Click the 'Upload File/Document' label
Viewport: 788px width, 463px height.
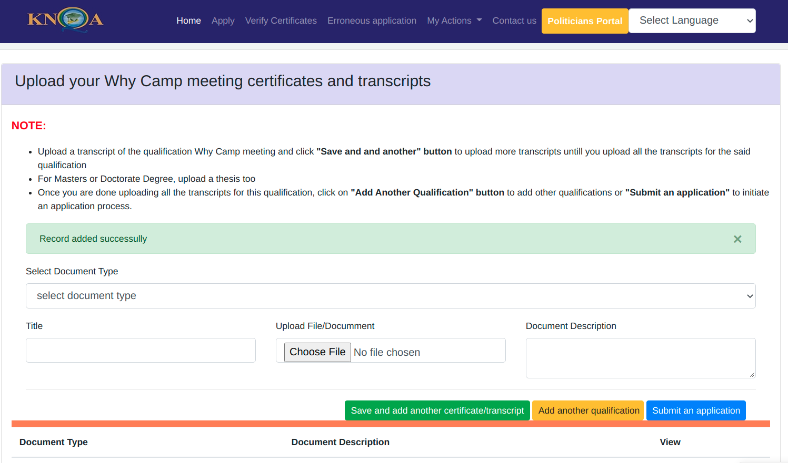[325, 326]
